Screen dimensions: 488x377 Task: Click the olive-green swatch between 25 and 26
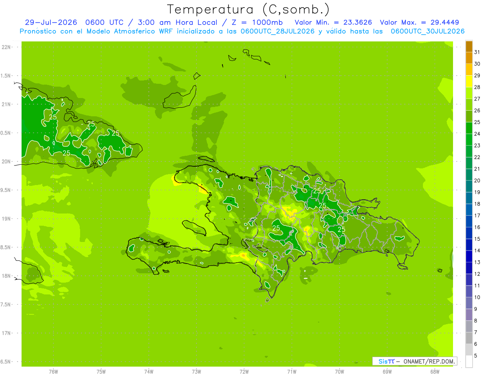coord(469,116)
